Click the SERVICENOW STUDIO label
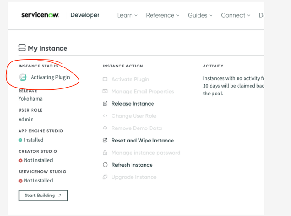The image size is (291, 216). click(42, 172)
